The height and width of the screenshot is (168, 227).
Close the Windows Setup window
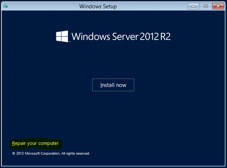(x=218, y=6)
